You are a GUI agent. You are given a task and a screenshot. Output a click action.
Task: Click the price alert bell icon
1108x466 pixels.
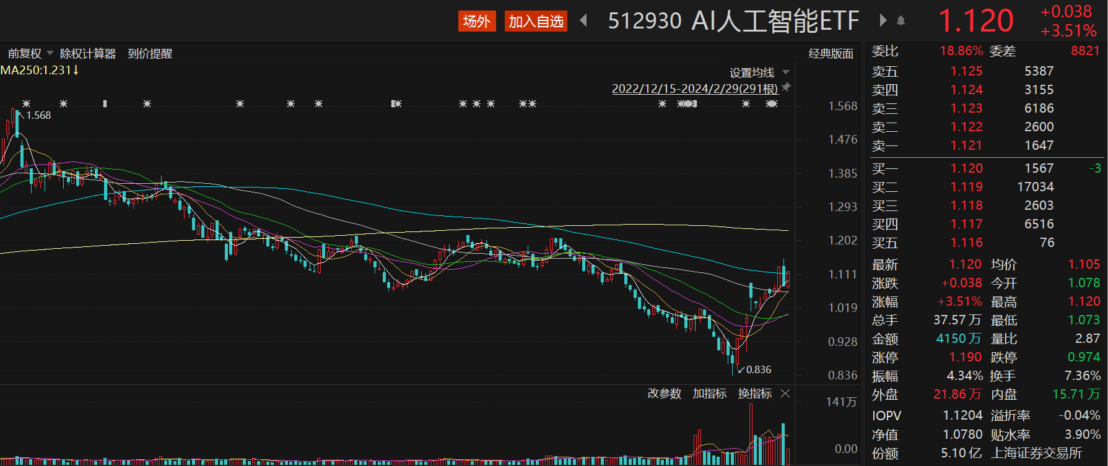pyautogui.click(x=901, y=21)
